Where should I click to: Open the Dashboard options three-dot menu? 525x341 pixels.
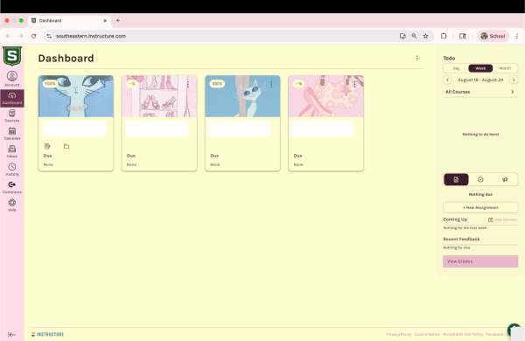(x=417, y=59)
